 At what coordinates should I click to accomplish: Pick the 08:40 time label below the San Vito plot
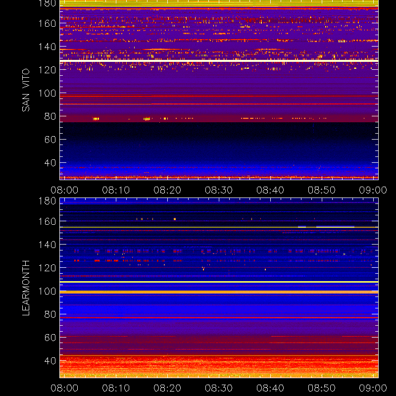[270, 190]
